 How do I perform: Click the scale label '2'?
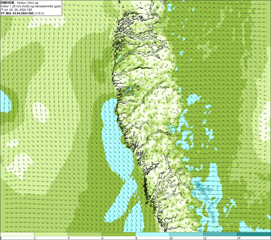click(35, 238)
